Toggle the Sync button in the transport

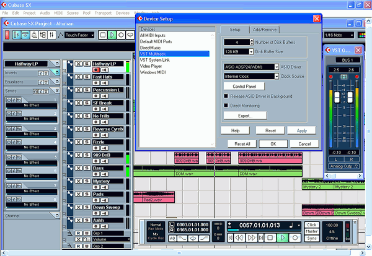312,238
